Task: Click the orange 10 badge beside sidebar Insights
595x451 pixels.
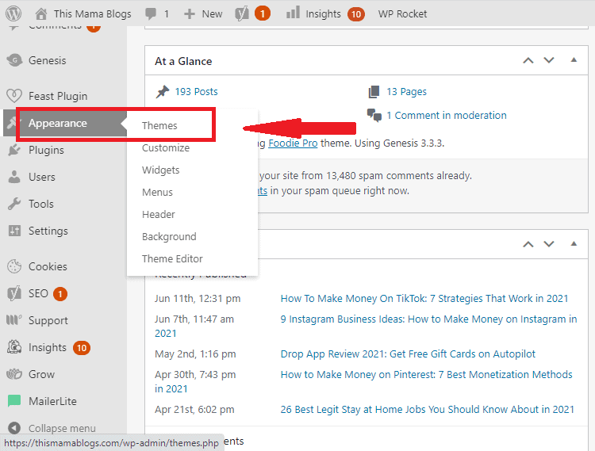Action: coord(82,348)
